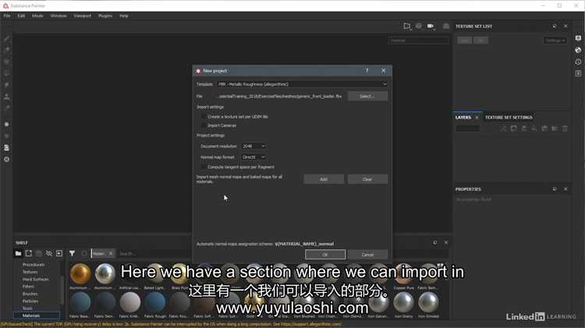Select the gold Aluminium material sphere thumbnail
This screenshot has width=585, height=328.
[x=80, y=273]
